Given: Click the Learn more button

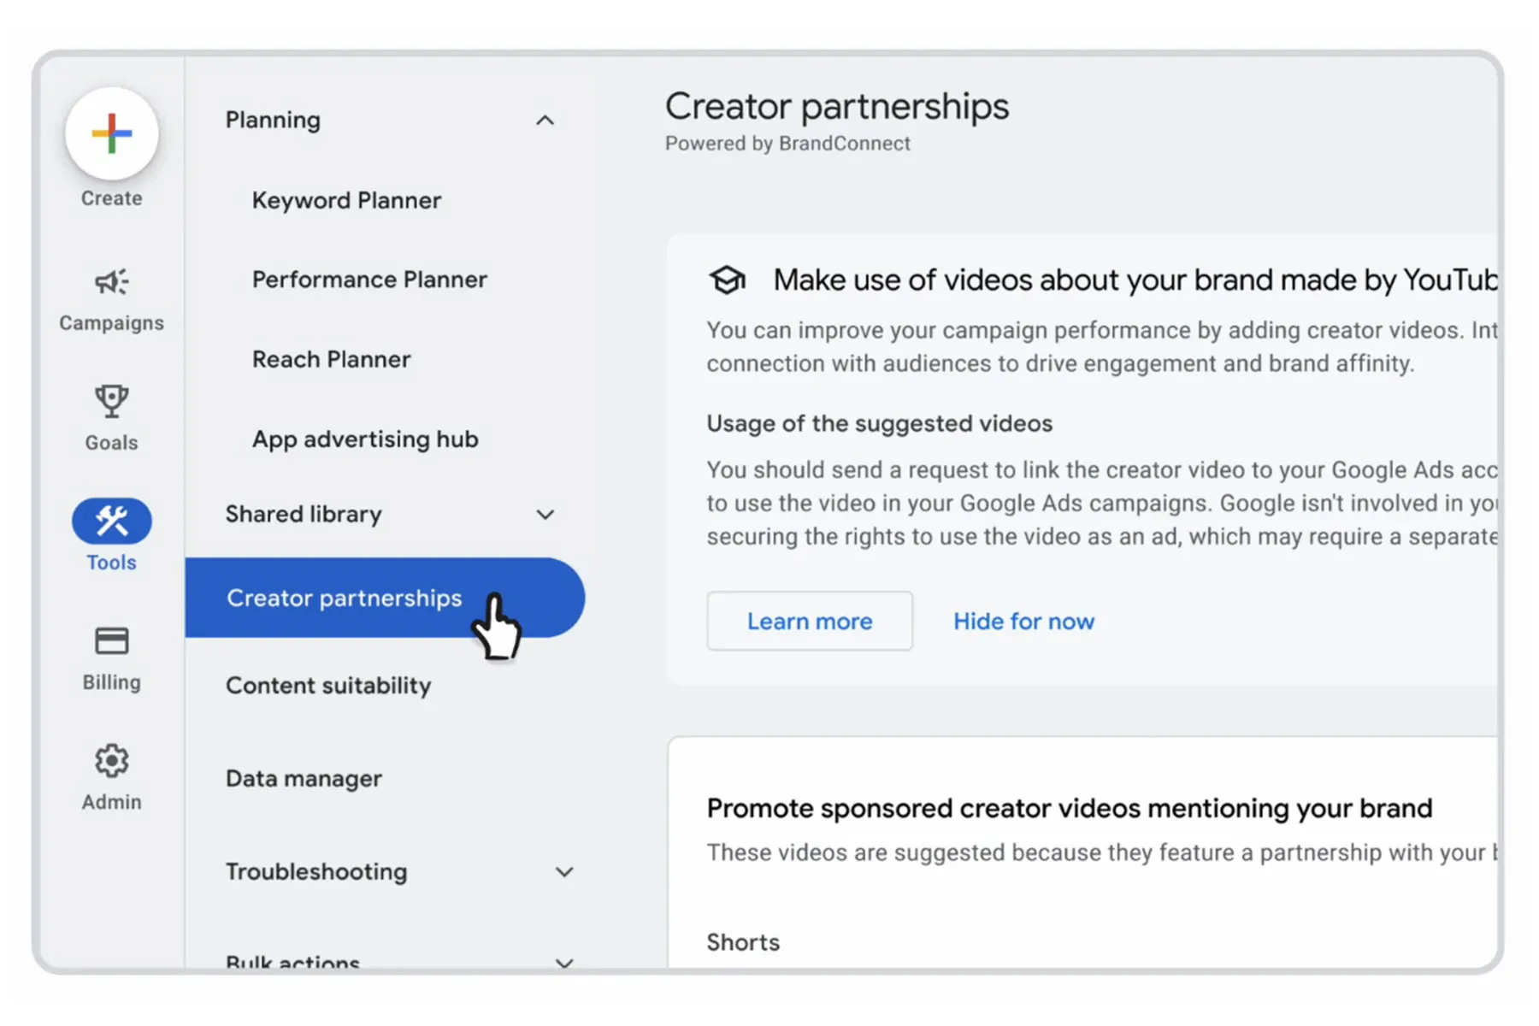Looking at the screenshot, I should click(809, 621).
